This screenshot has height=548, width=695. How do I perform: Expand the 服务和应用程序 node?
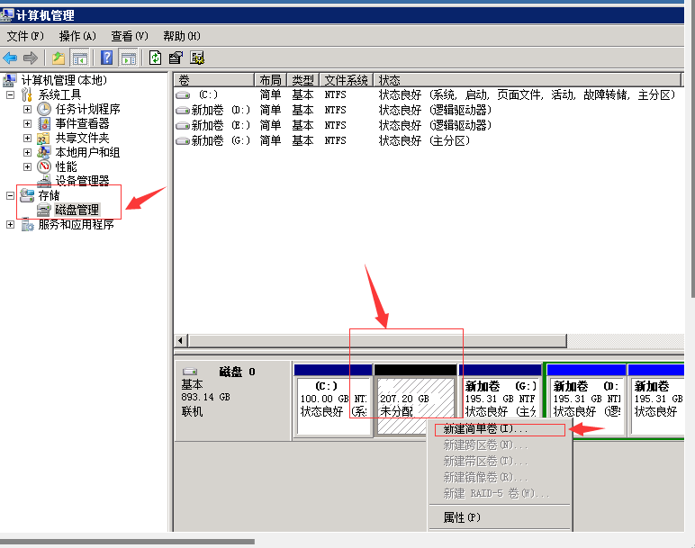[11, 224]
